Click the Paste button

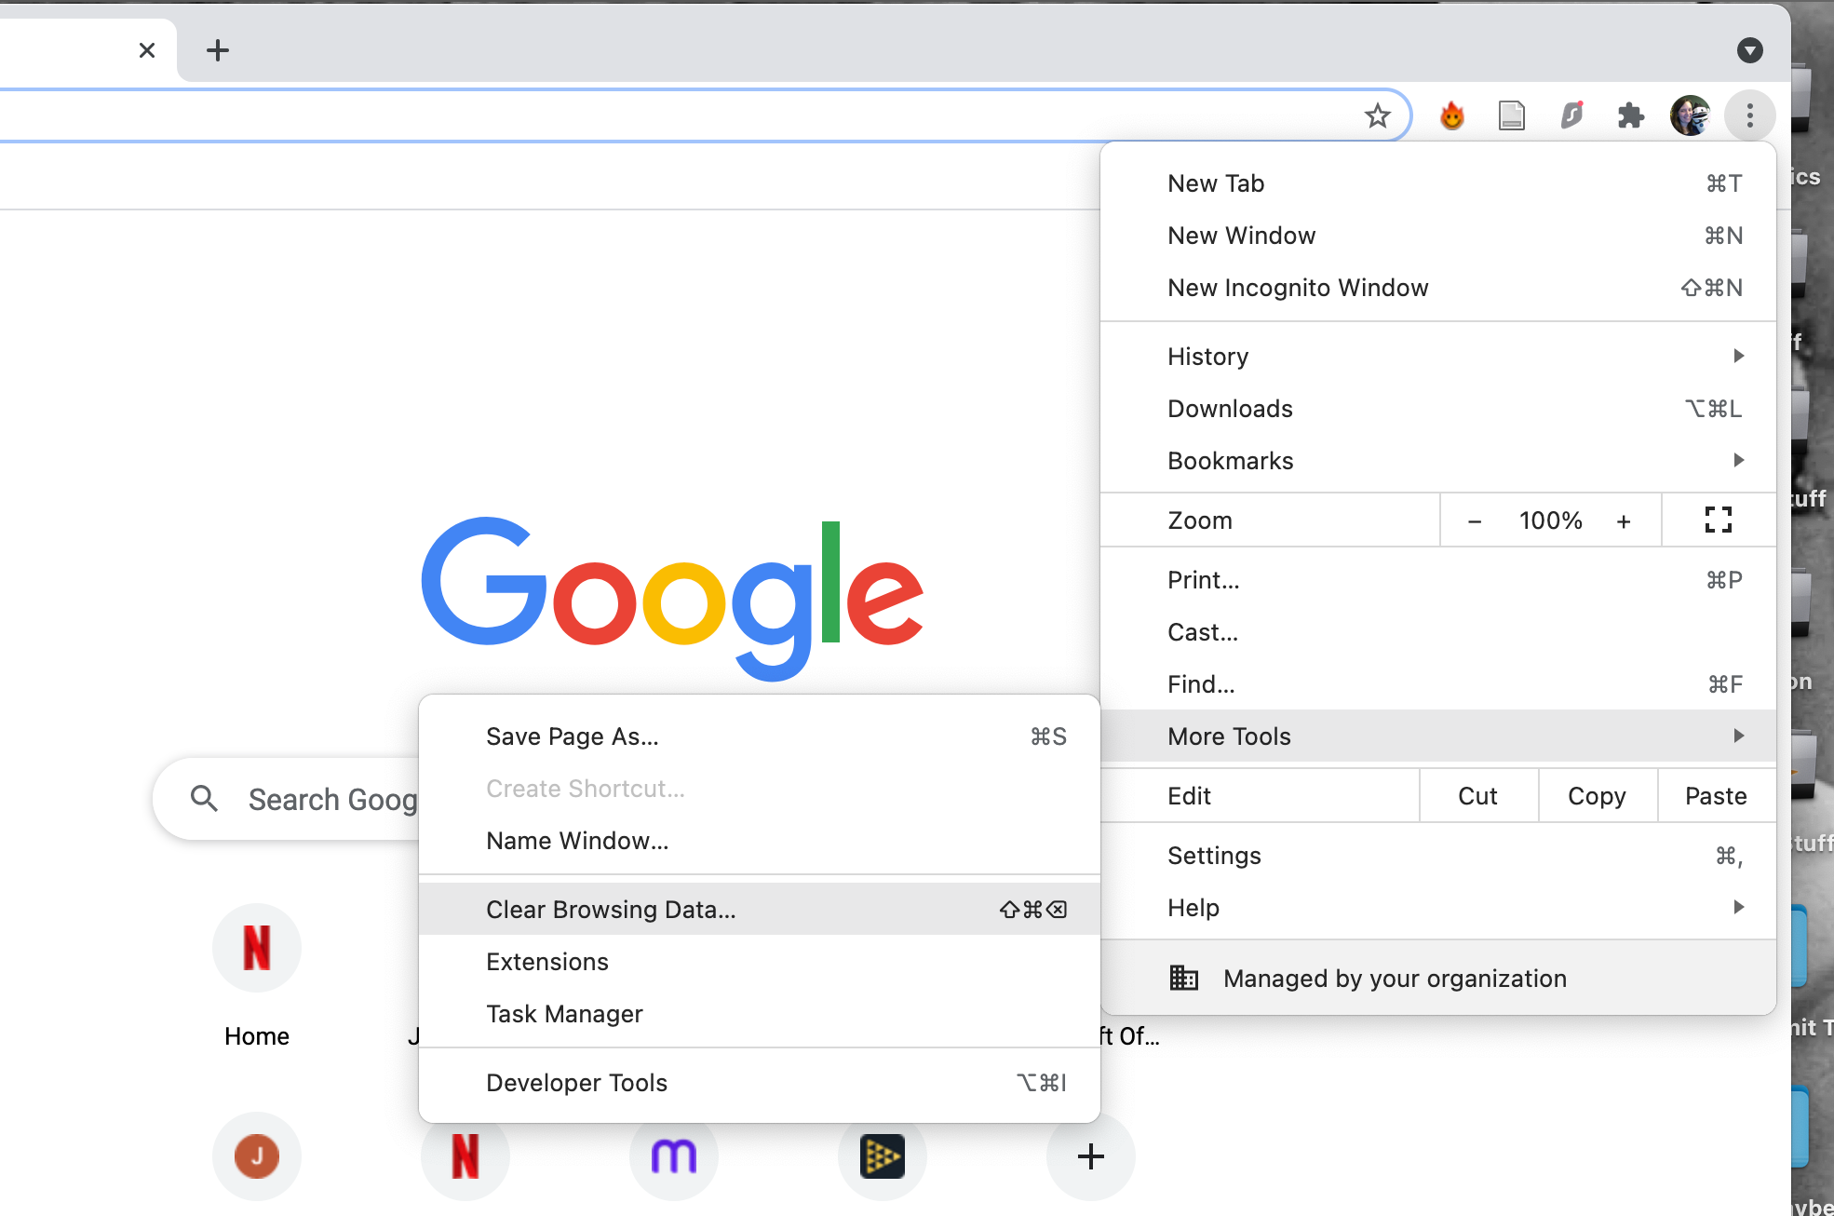point(1715,795)
